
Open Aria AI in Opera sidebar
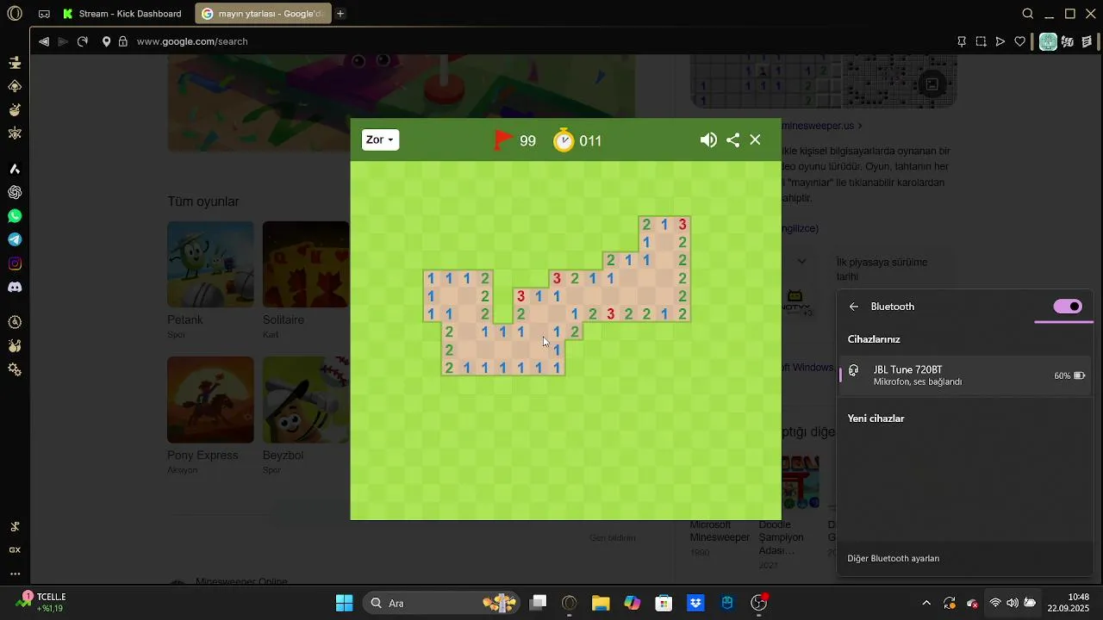click(15, 169)
